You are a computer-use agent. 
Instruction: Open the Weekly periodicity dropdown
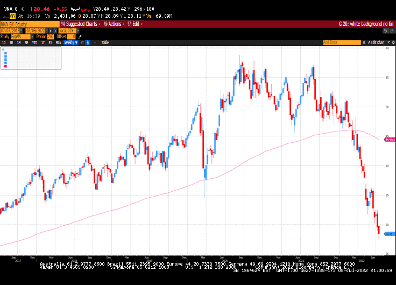[x=70, y=42]
